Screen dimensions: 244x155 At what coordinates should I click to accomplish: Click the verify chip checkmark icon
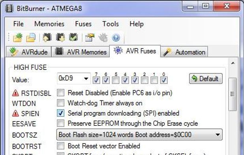[73, 37]
